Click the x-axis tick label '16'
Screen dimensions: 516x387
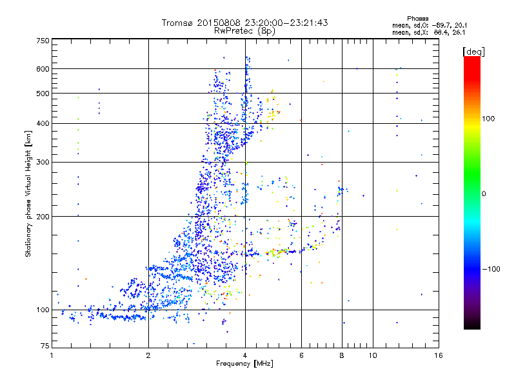coord(439,355)
